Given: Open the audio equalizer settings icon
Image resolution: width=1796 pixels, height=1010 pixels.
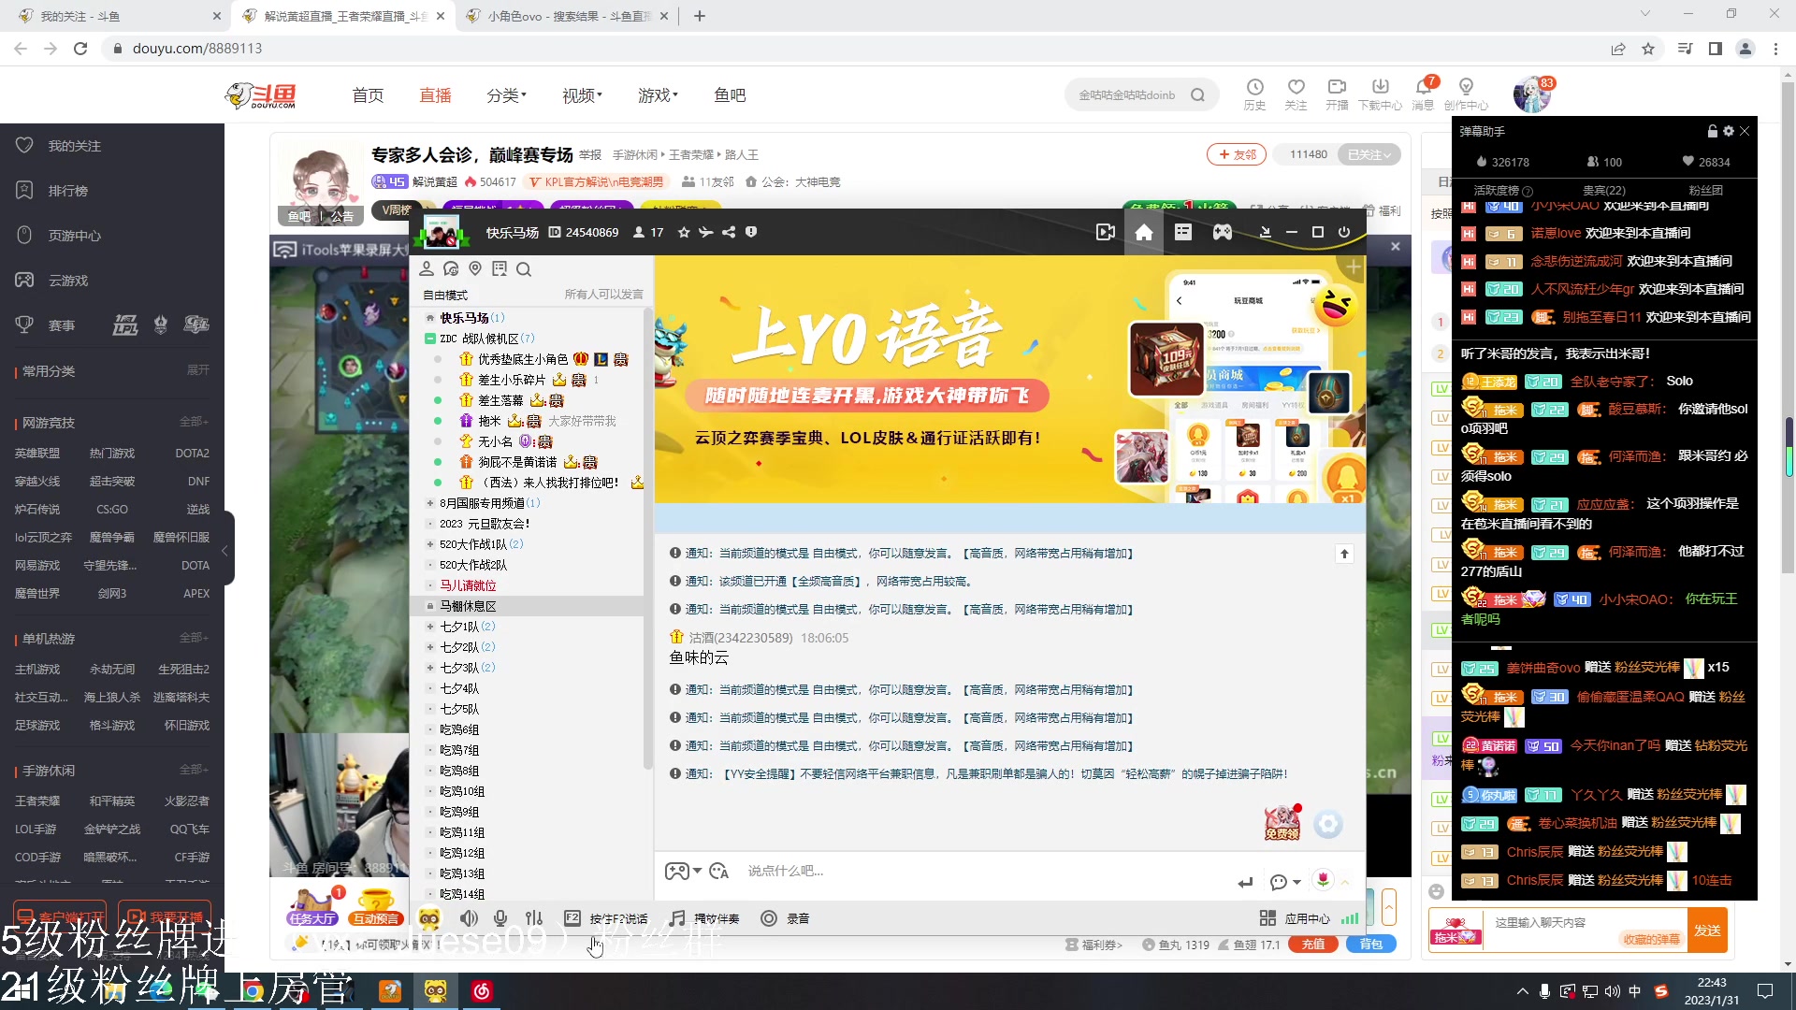Looking at the screenshot, I should pyautogui.click(x=534, y=918).
